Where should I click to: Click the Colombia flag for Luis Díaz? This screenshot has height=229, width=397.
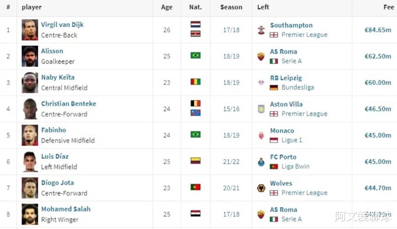point(196,161)
